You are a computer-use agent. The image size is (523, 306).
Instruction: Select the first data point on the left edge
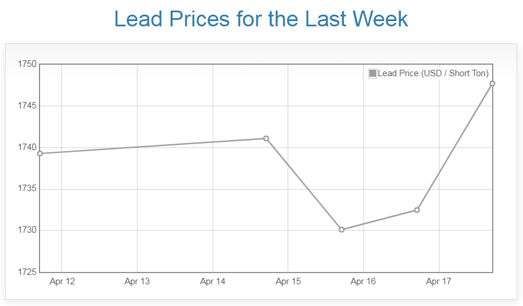(40, 154)
